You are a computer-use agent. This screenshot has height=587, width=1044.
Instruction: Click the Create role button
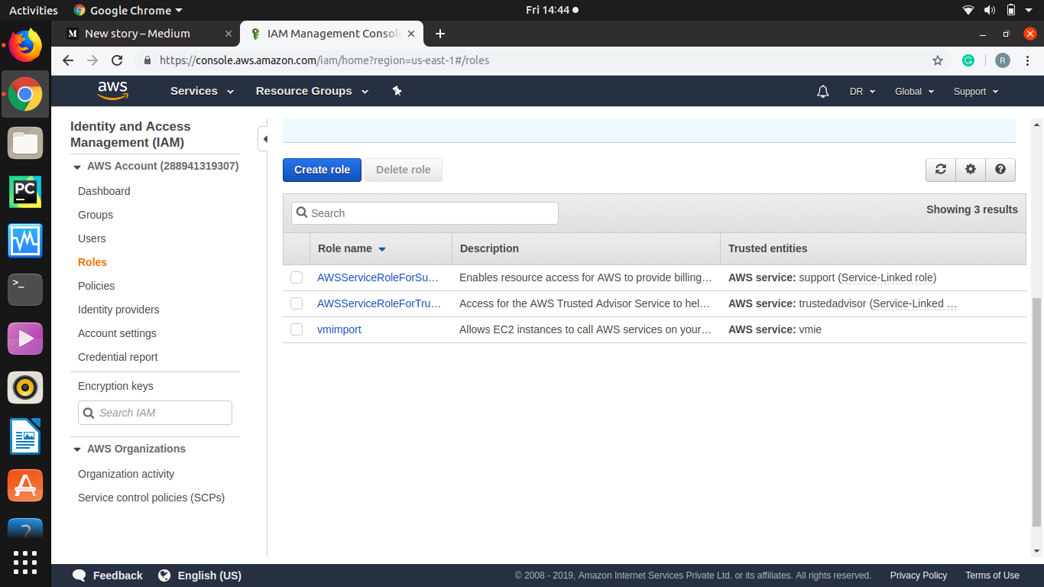pos(322,170)
